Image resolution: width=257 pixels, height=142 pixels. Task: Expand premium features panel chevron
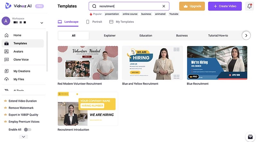click(x=23, y=137)
